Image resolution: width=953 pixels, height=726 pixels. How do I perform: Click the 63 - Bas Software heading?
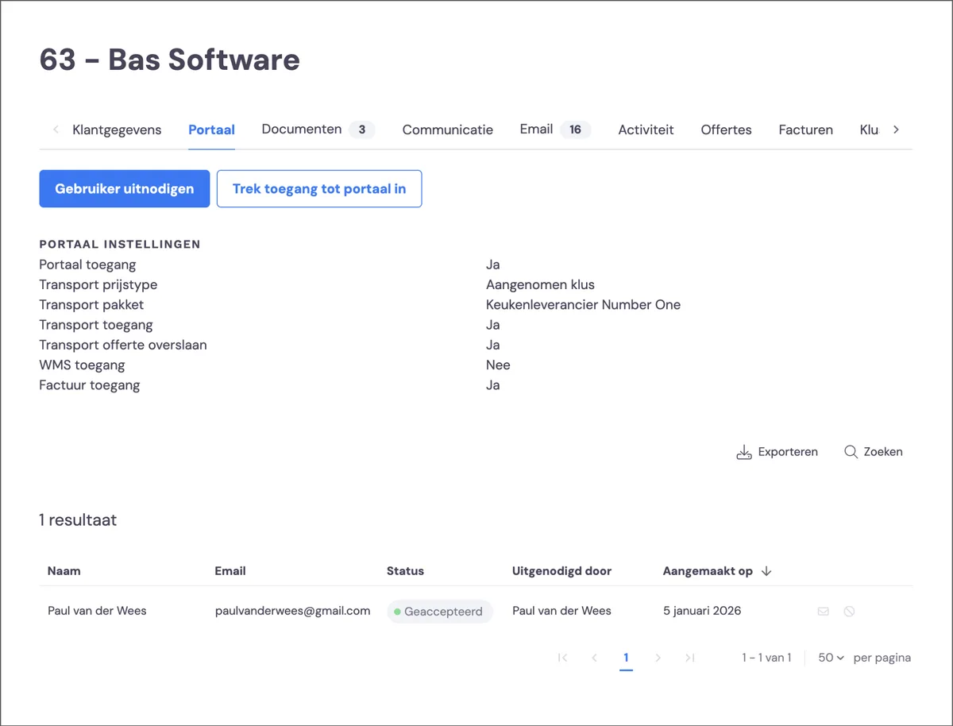(170, 60)
